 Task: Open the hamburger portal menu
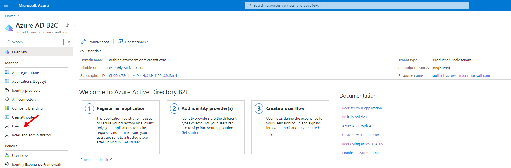point(6,5)
